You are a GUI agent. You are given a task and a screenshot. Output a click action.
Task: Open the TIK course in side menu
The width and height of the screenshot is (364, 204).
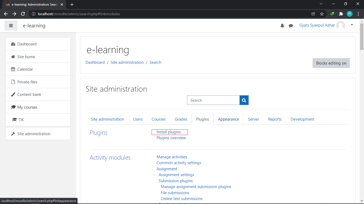click(38, 120)
